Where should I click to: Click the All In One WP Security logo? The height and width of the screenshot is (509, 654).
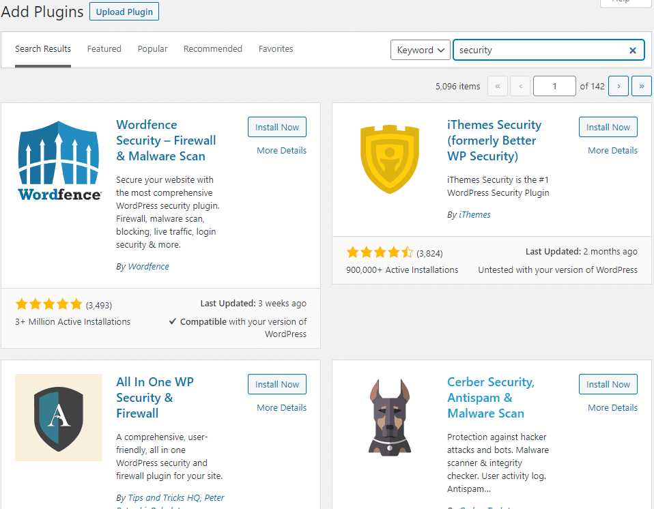(x=59, y=418)
